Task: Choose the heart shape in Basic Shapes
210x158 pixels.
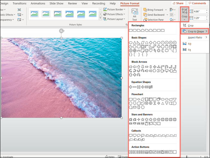Action: 151,50
